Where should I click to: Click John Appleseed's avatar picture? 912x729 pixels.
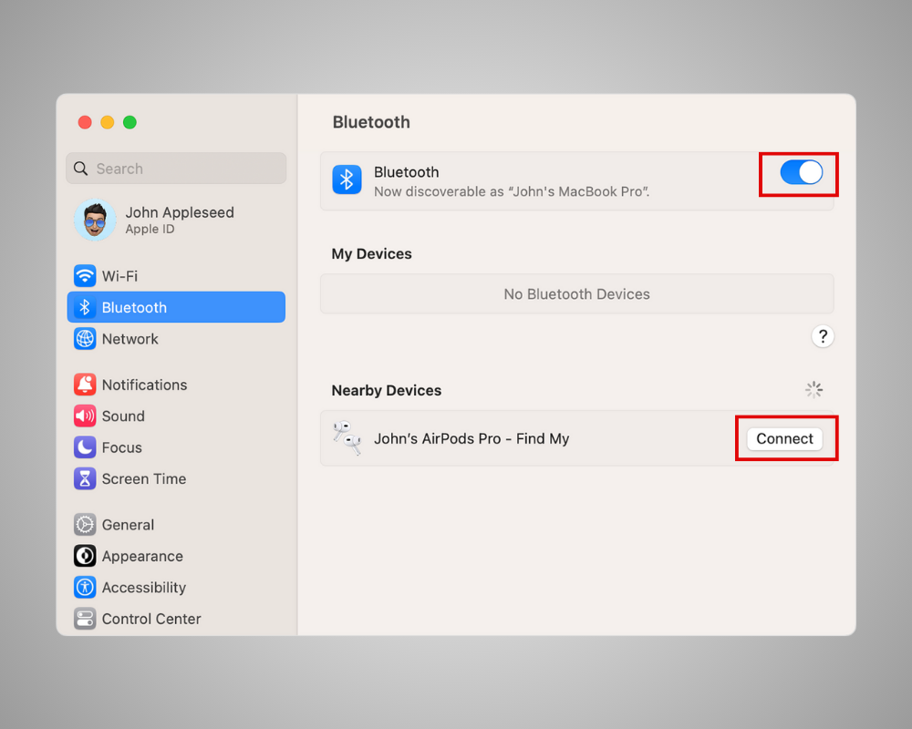tap(96, 220)
